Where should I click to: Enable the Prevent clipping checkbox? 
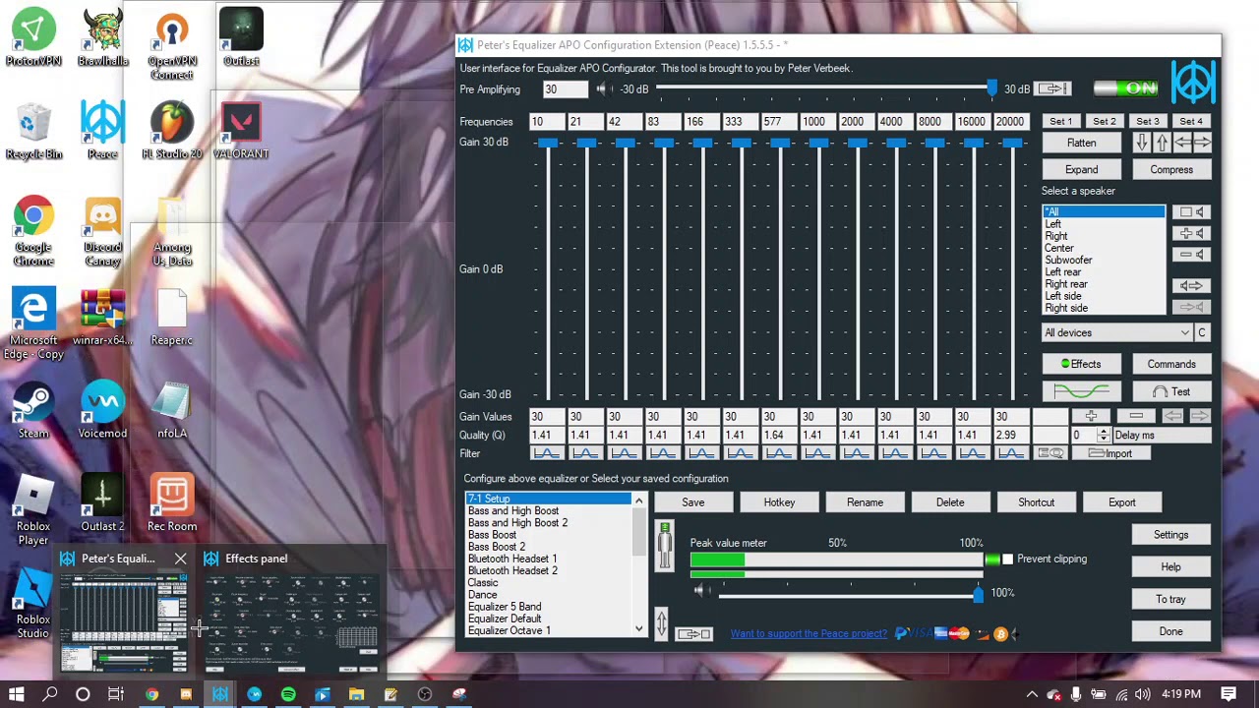[x=1006, y=560]
